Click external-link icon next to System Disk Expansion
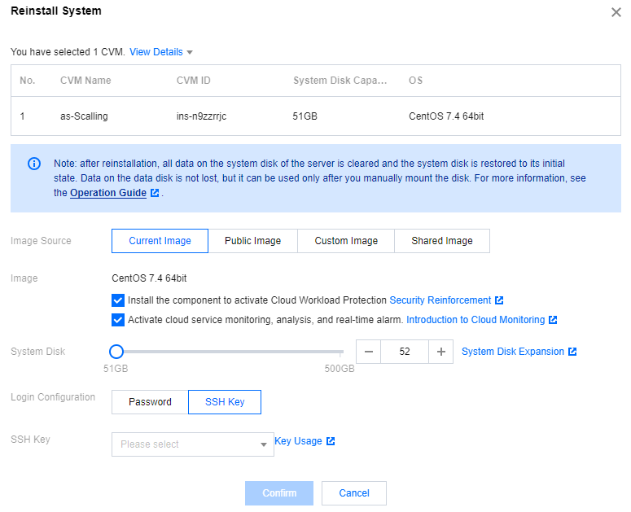The height and width of the screenshot is (512, 631). click(x=572, y=352)
